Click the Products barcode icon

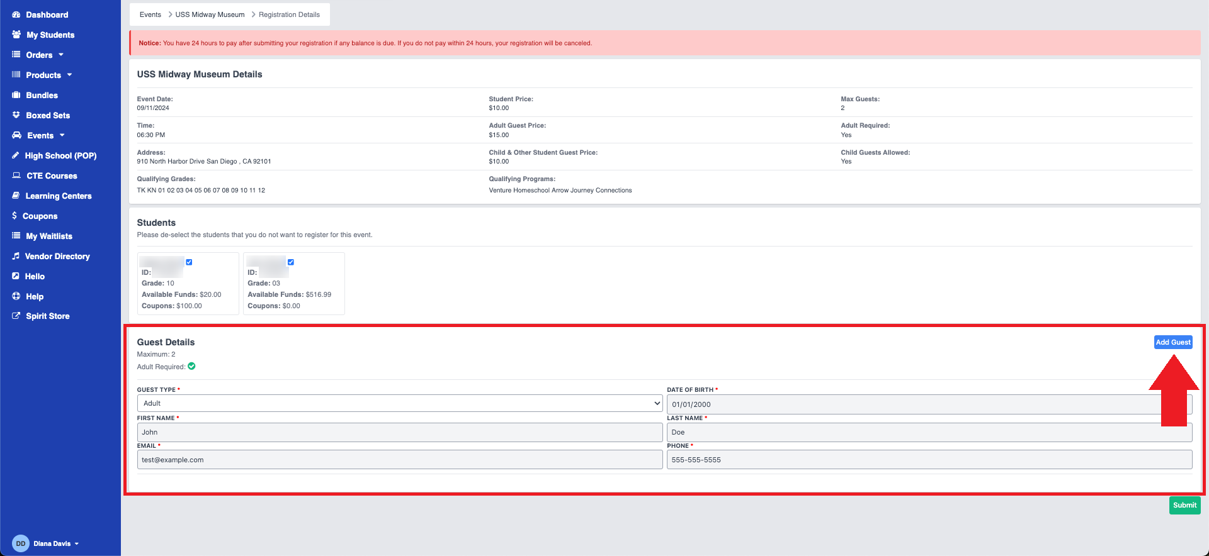[x=16, y=75]
